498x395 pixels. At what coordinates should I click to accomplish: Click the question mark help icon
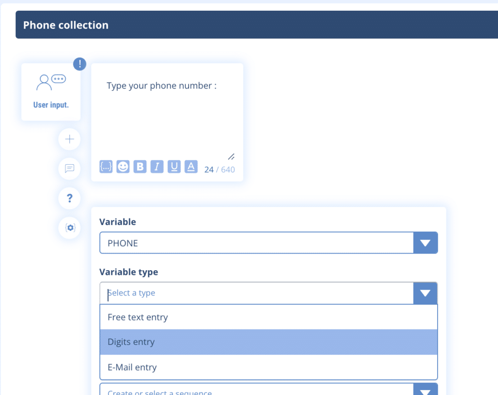(70, 198)
